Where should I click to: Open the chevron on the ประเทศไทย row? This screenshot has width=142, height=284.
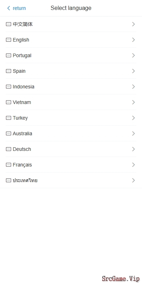pyautogui.click(x=133, y=180)
